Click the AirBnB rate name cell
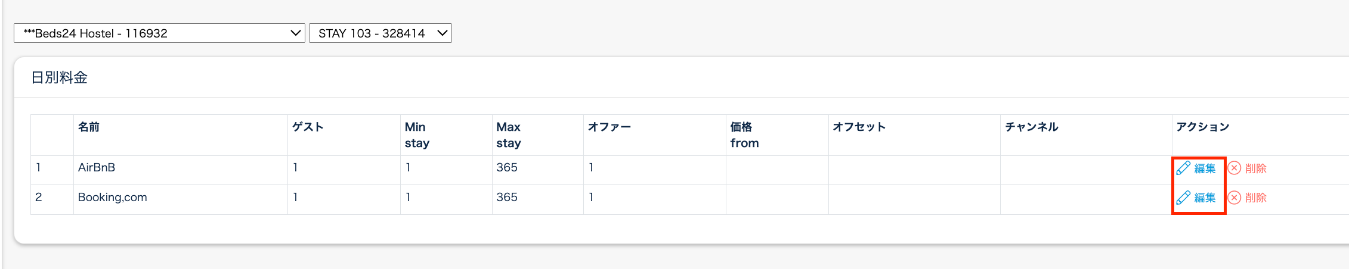Screen dimensions: 1349x269 (x=97, y=168)
